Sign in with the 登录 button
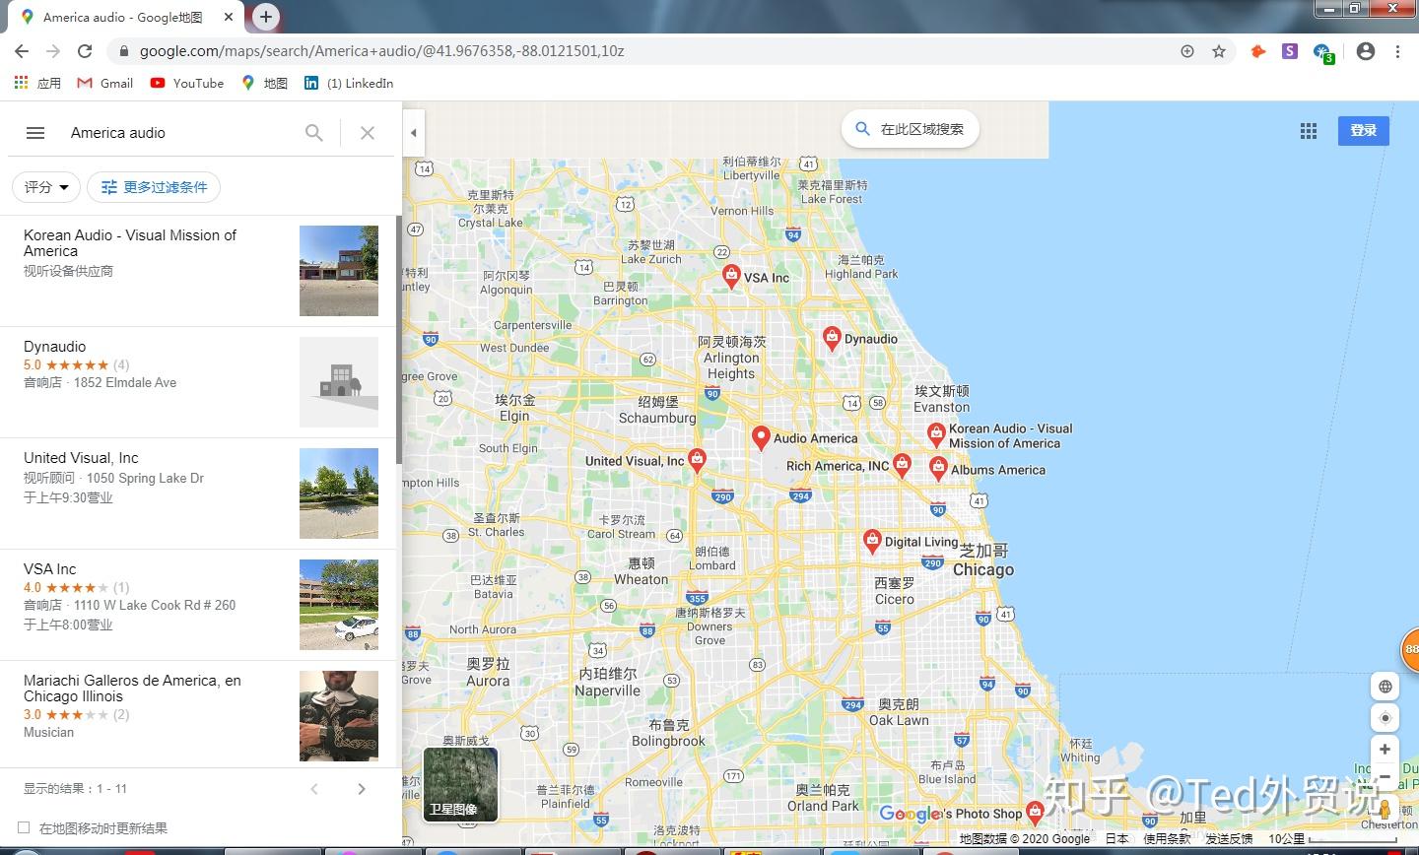 point(1364,130)
